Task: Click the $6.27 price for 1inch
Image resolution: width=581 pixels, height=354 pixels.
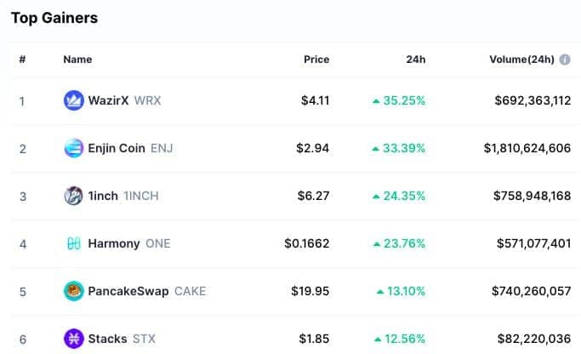Action: pyautogui.click(x=314, y=196)
